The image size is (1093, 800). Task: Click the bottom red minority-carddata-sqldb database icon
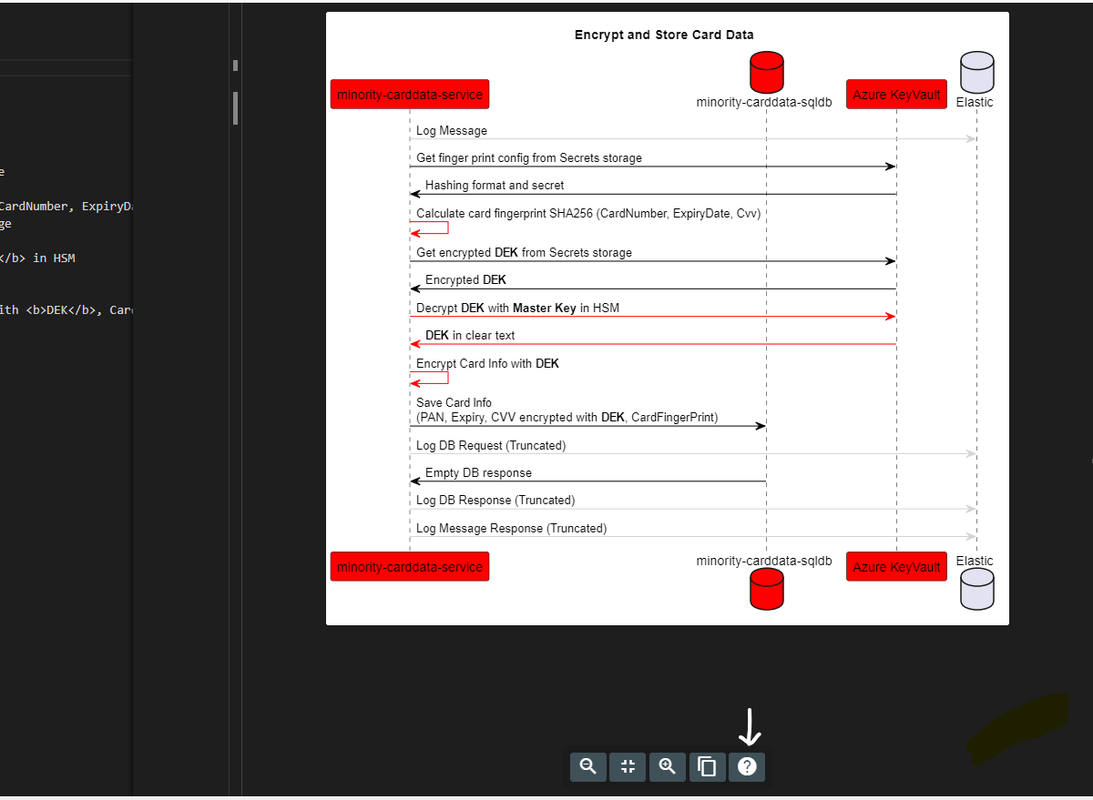(766, 589)
